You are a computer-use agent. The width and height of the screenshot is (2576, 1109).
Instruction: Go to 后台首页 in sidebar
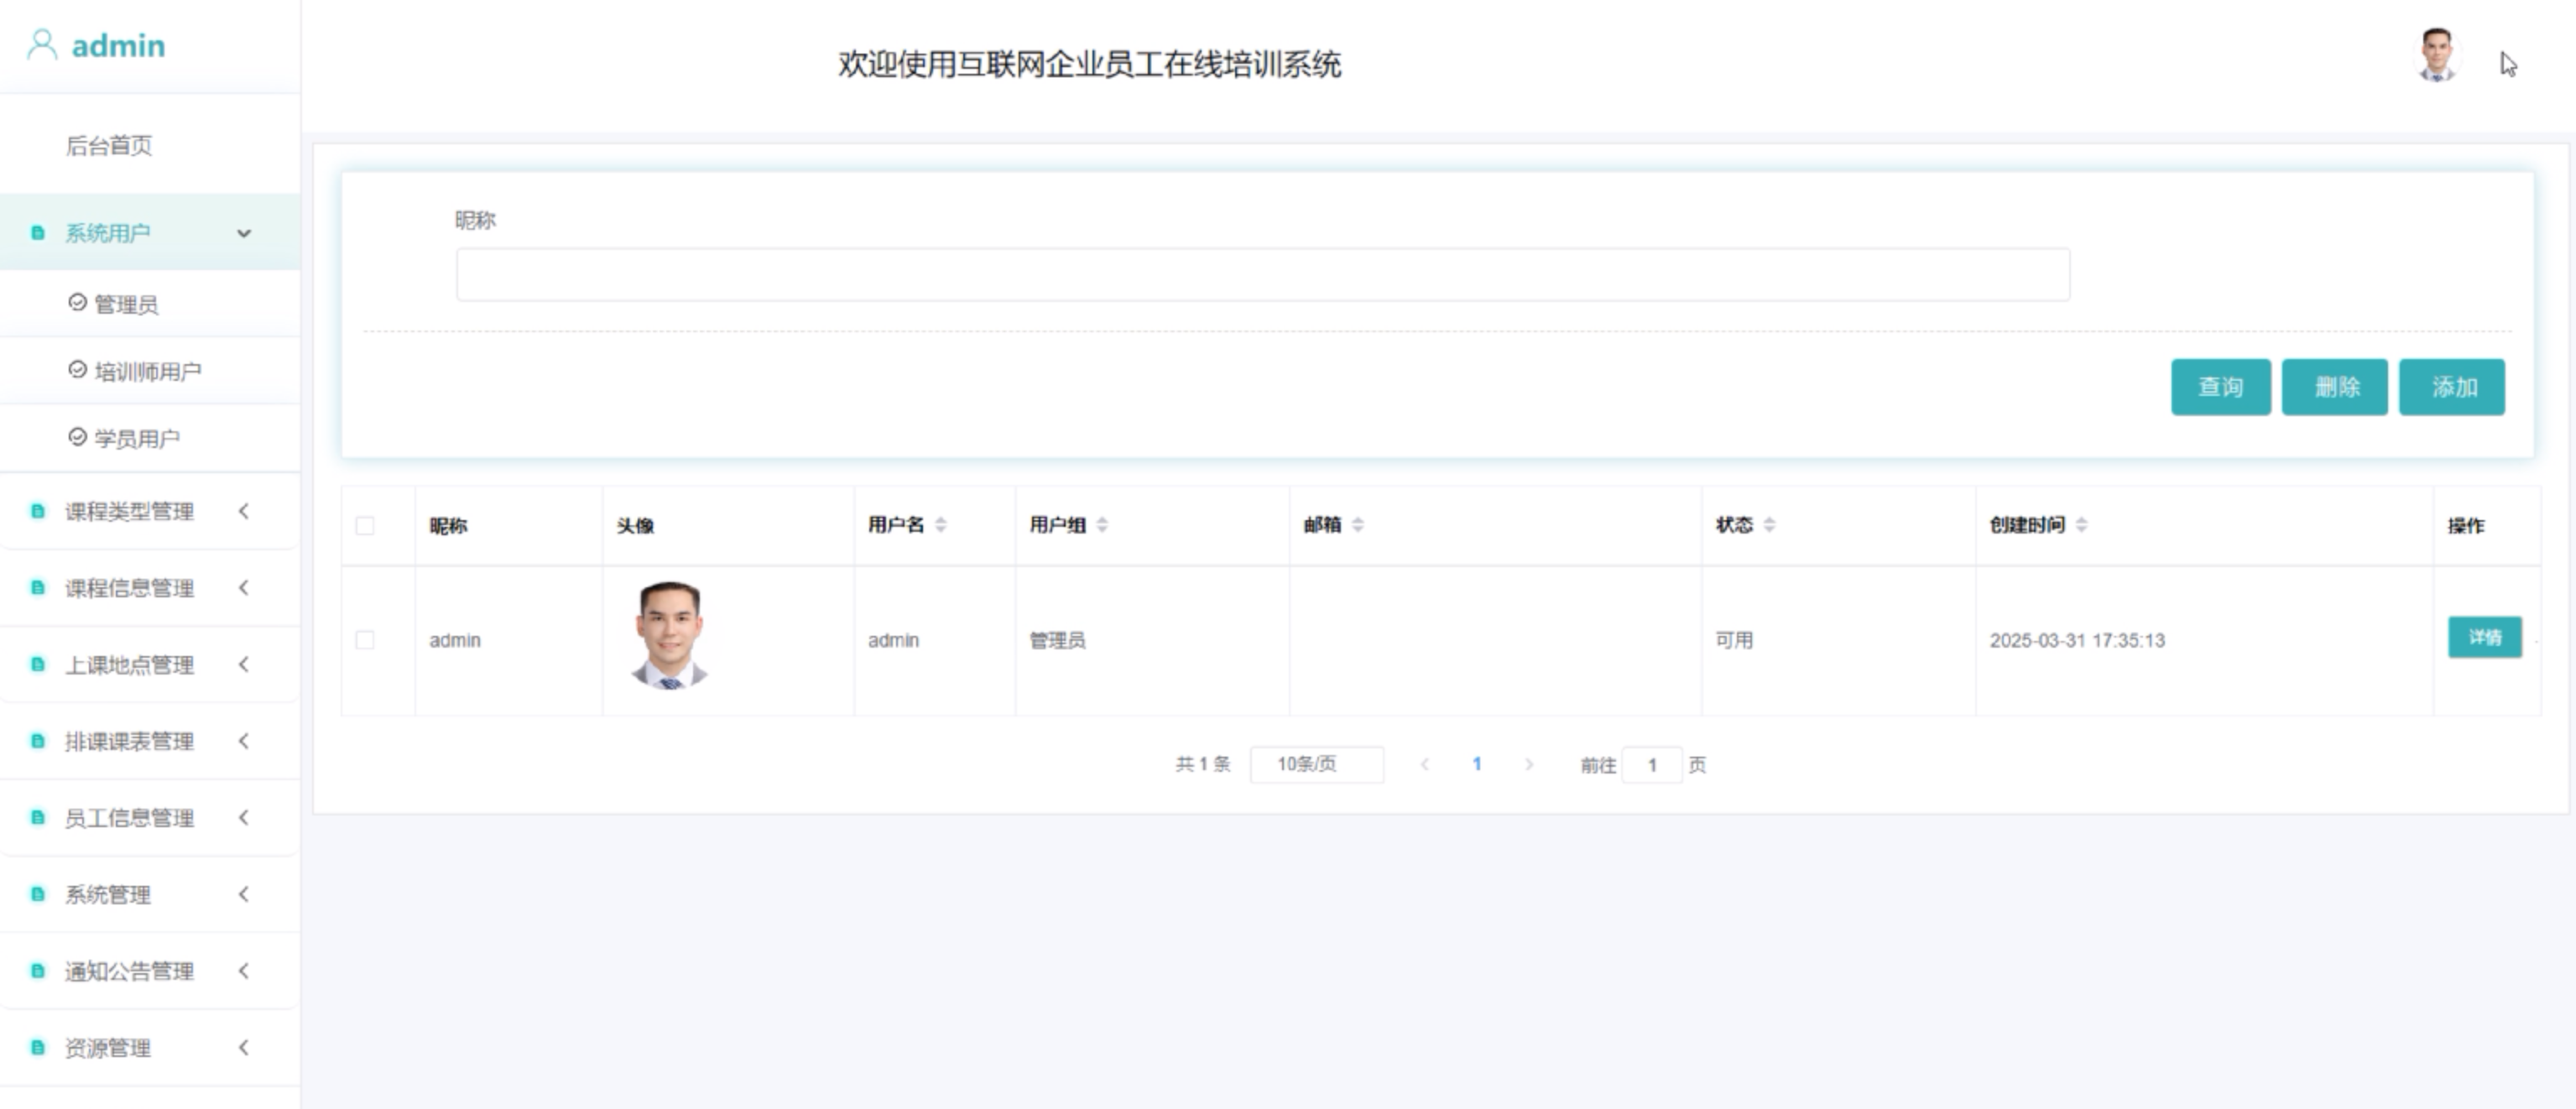pyautogui.click(x=109, y=146)
